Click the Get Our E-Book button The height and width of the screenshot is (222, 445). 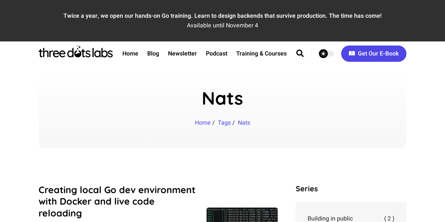point(374,54)
